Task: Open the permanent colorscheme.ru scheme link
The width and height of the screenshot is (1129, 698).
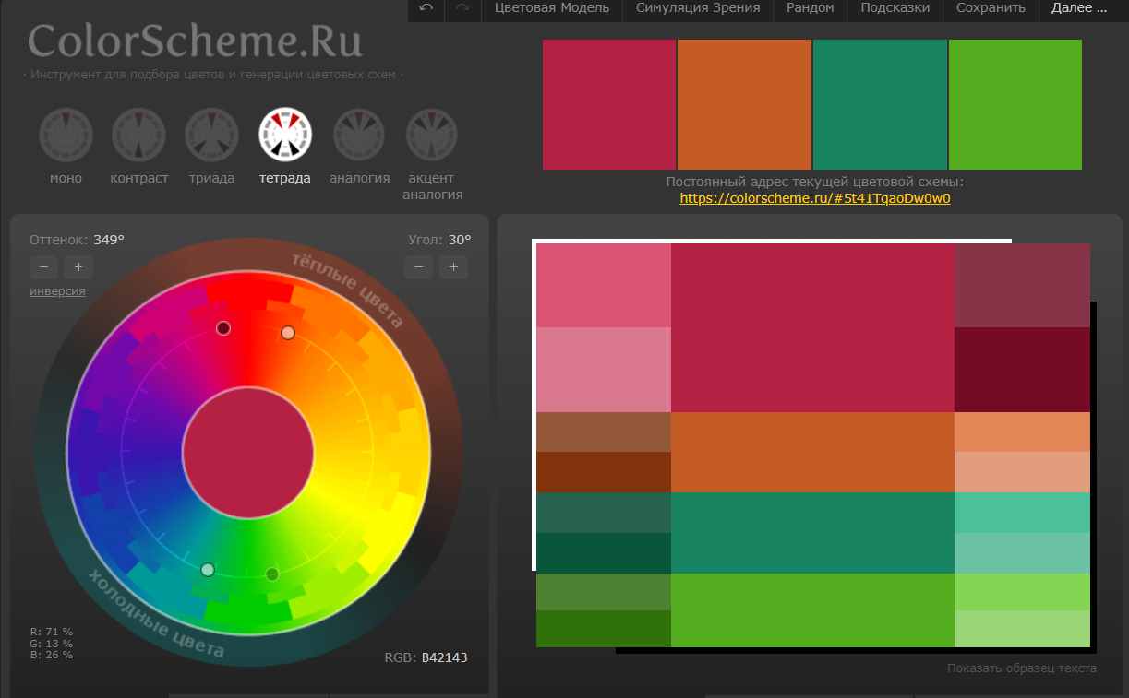Action: (814, 197)
